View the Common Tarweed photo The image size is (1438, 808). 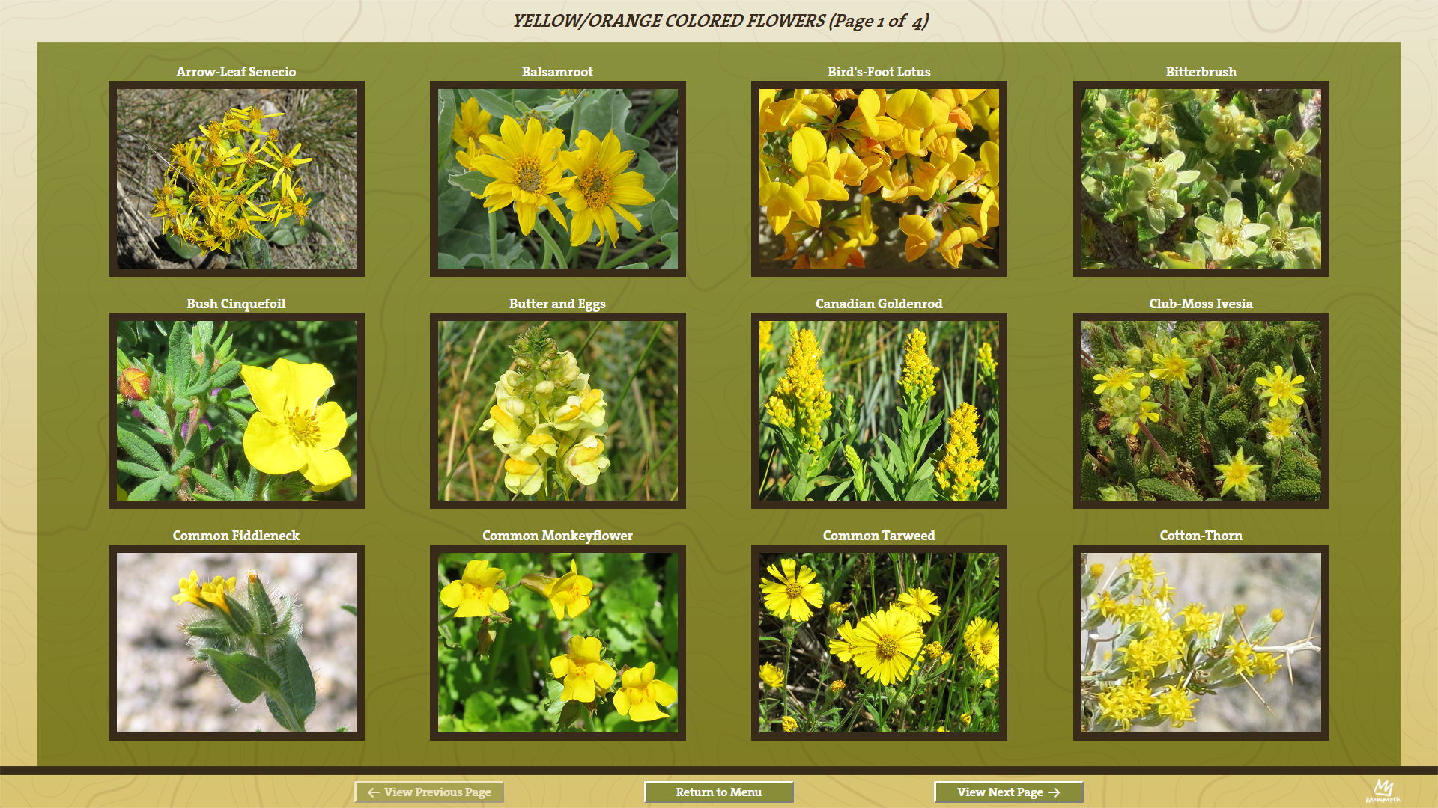[879, 643]
